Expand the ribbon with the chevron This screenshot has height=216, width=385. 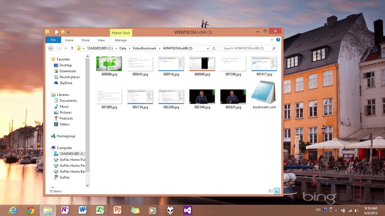[x=272, y=40]
